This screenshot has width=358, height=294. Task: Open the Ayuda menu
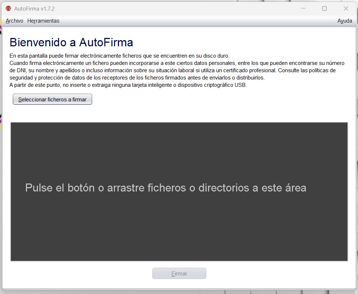pyautogui.click(x=344, y=21)
